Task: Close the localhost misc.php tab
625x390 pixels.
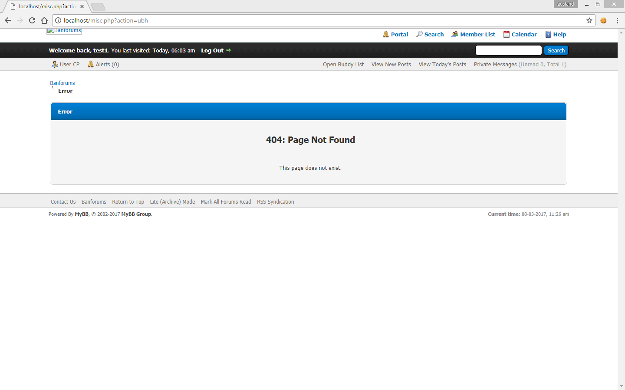Action: point(82,6)
